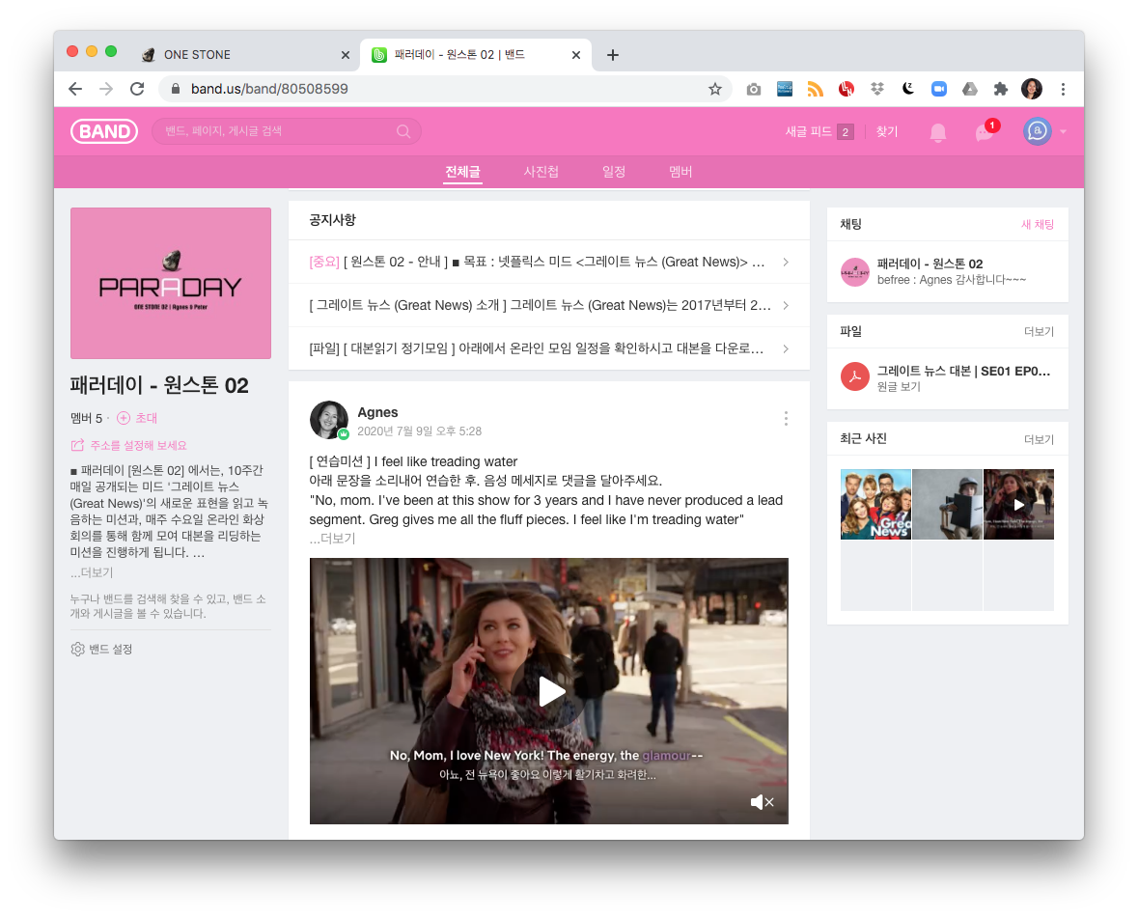Reload the page with the refresh icon
Screen dimensions: 1138x917
click(137, 88)
